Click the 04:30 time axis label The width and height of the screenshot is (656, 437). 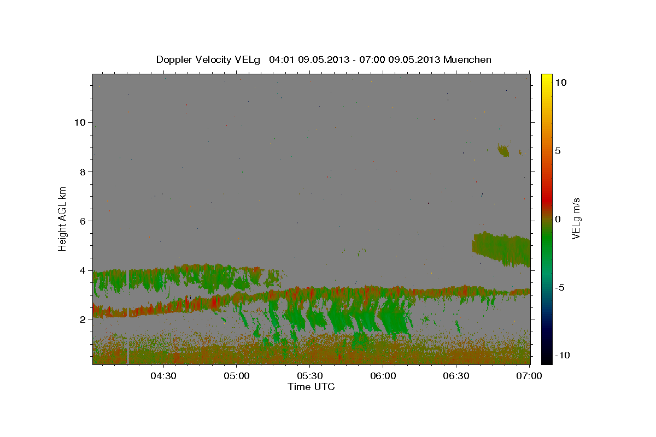(x=163, y=376)
